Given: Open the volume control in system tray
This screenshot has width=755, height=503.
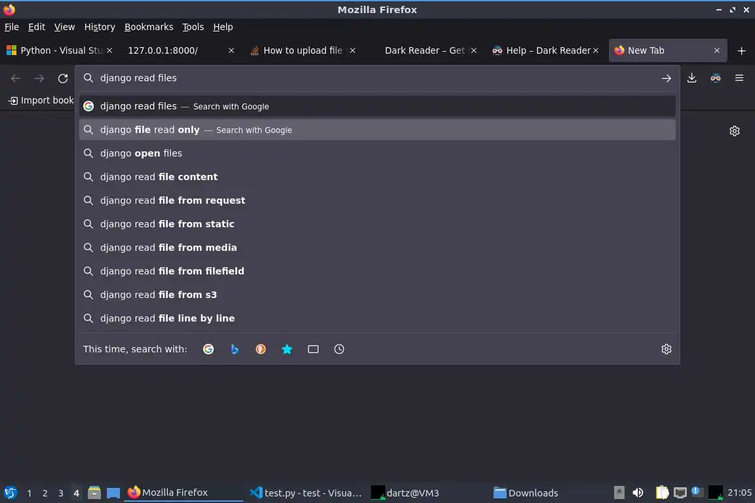Looking at the screenshot, I should click(x=638, y=493).
